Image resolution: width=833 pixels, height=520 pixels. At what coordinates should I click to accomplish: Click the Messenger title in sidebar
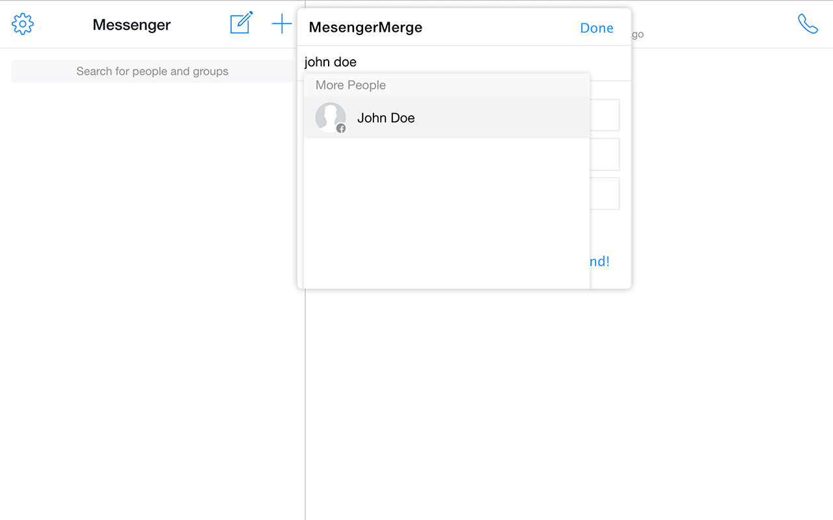(131, 25)
